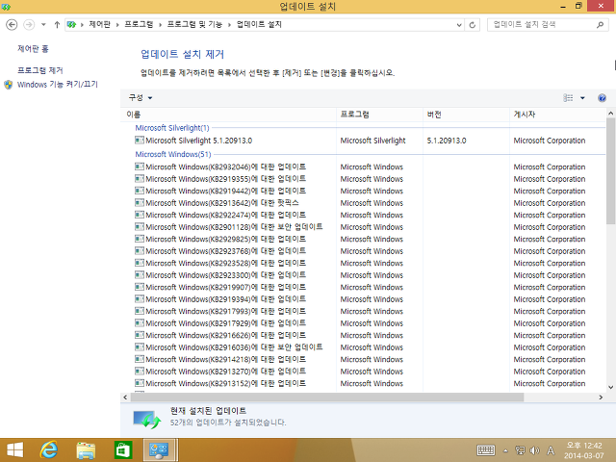Go up one level with up arrow

pyautogui.click(x=57, y=25)
